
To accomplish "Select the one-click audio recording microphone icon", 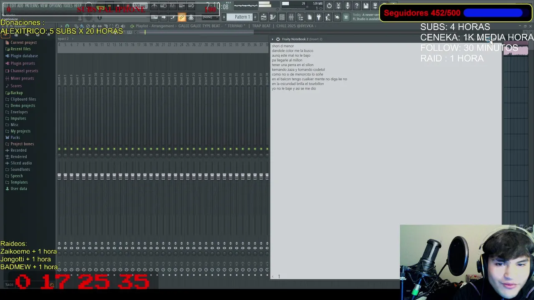I will [x=348, y=6].
